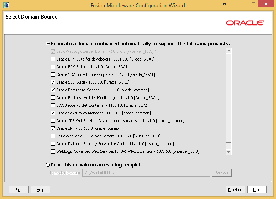Image resolution: width=276 pixels, height=199 pixels.
Task: Click the product list scroll down arrow
Action: [x=228, y=152]
